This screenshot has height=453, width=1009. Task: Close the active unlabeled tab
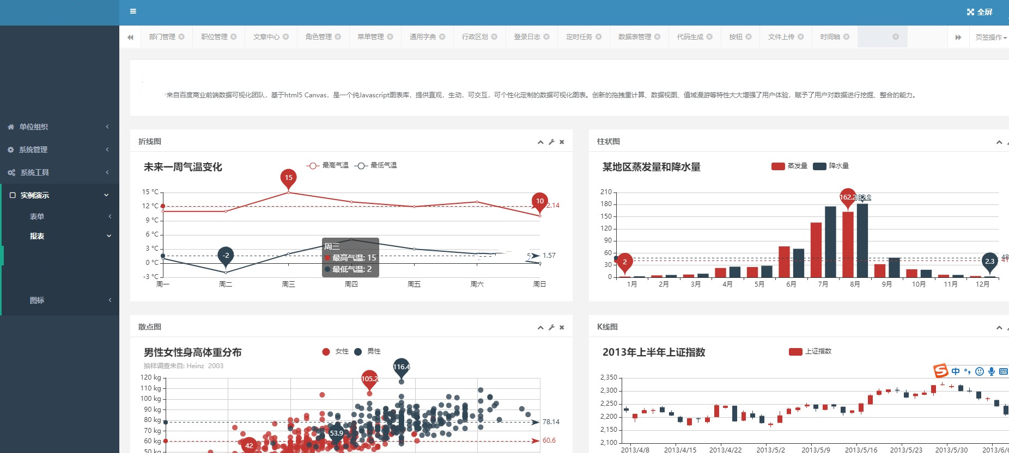point(896,37)
